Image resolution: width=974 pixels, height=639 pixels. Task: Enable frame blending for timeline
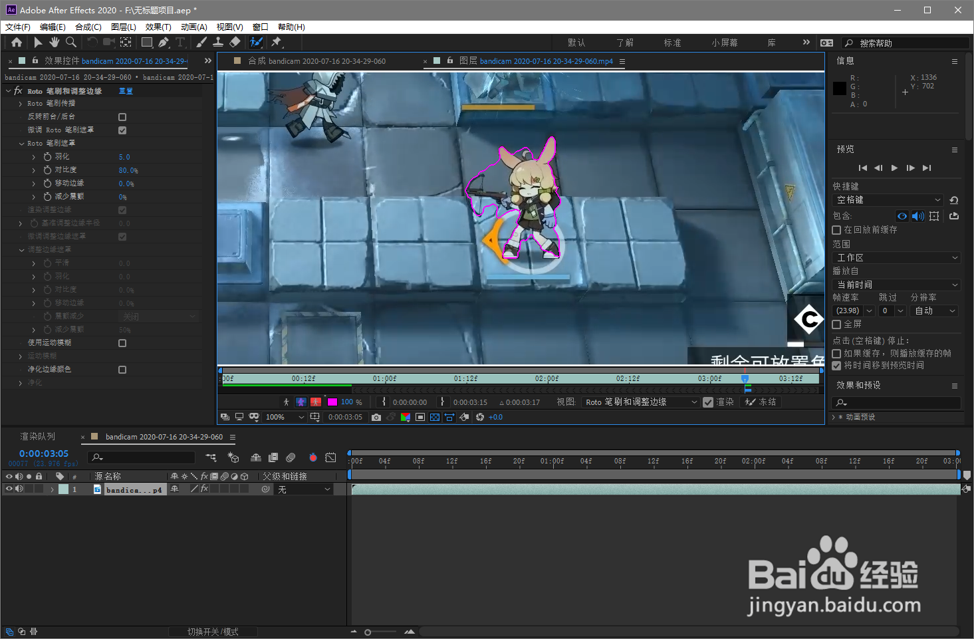[273, 457]
